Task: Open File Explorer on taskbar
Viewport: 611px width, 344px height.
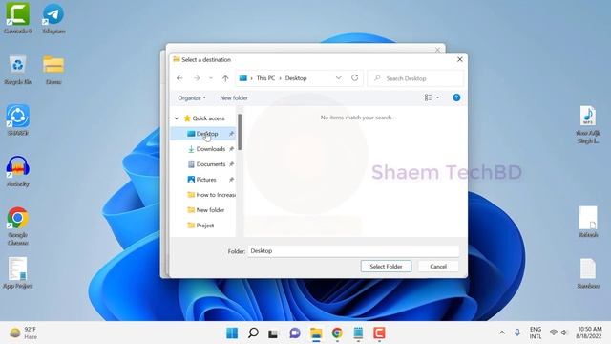Action: click(x=316, y=333)
